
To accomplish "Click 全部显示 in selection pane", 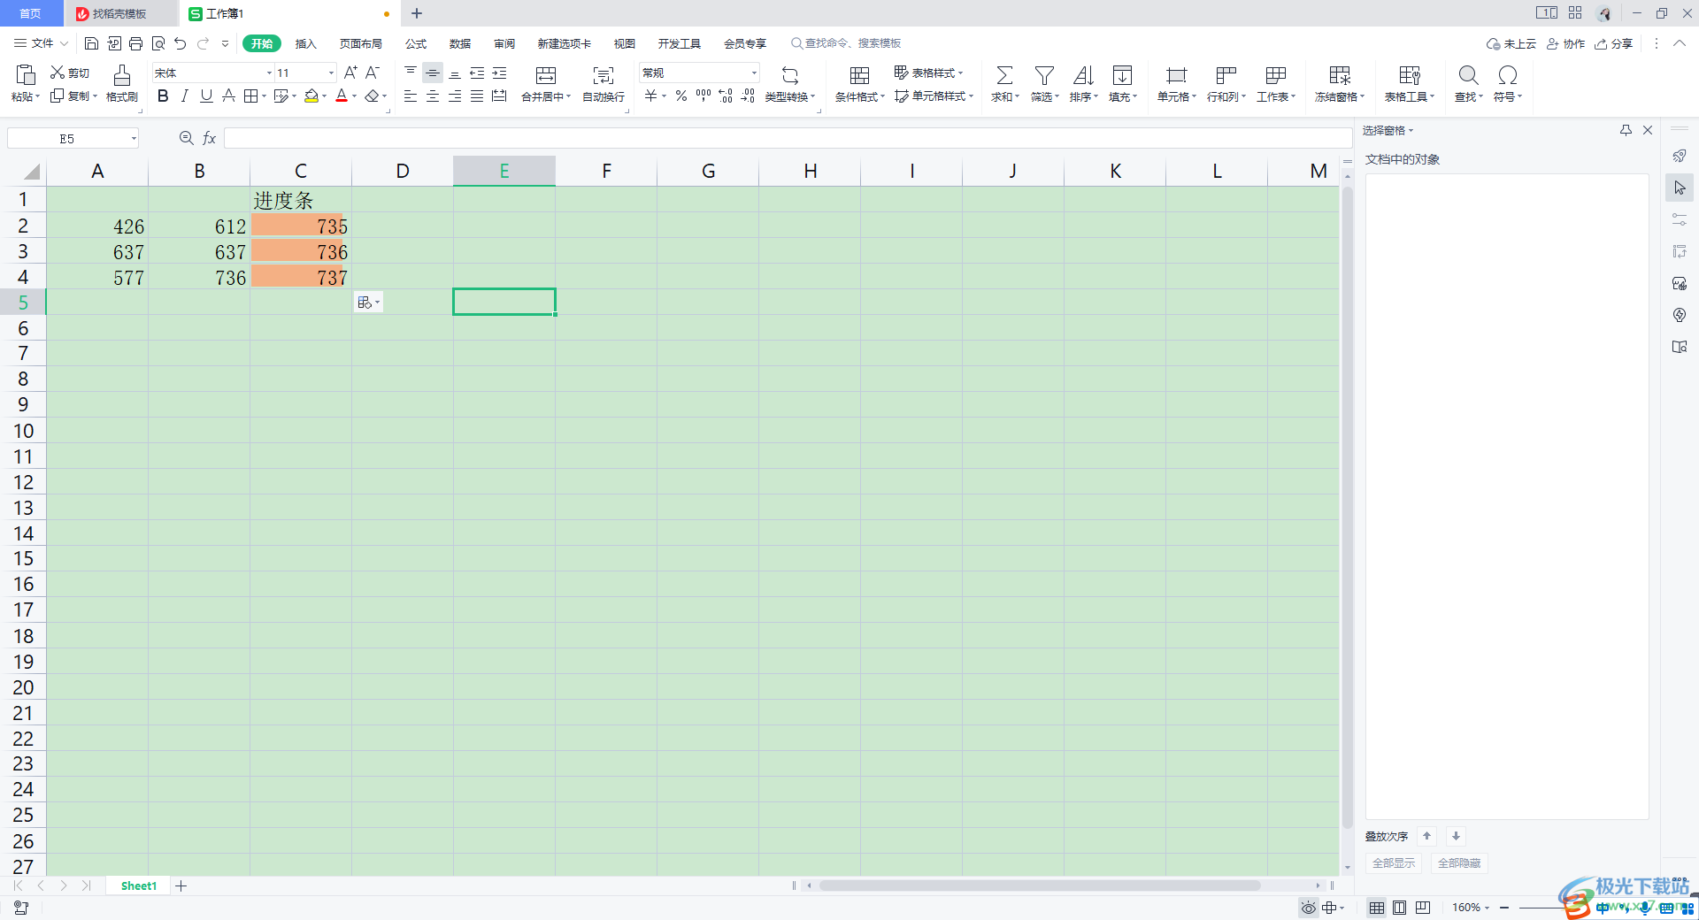I will click(x=1394, y=863).
